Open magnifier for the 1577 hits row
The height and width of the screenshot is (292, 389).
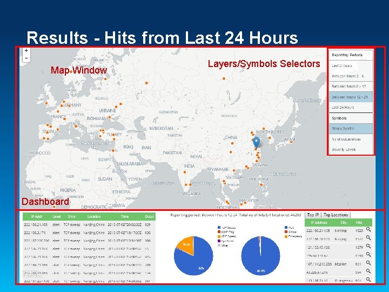point(368,238)
